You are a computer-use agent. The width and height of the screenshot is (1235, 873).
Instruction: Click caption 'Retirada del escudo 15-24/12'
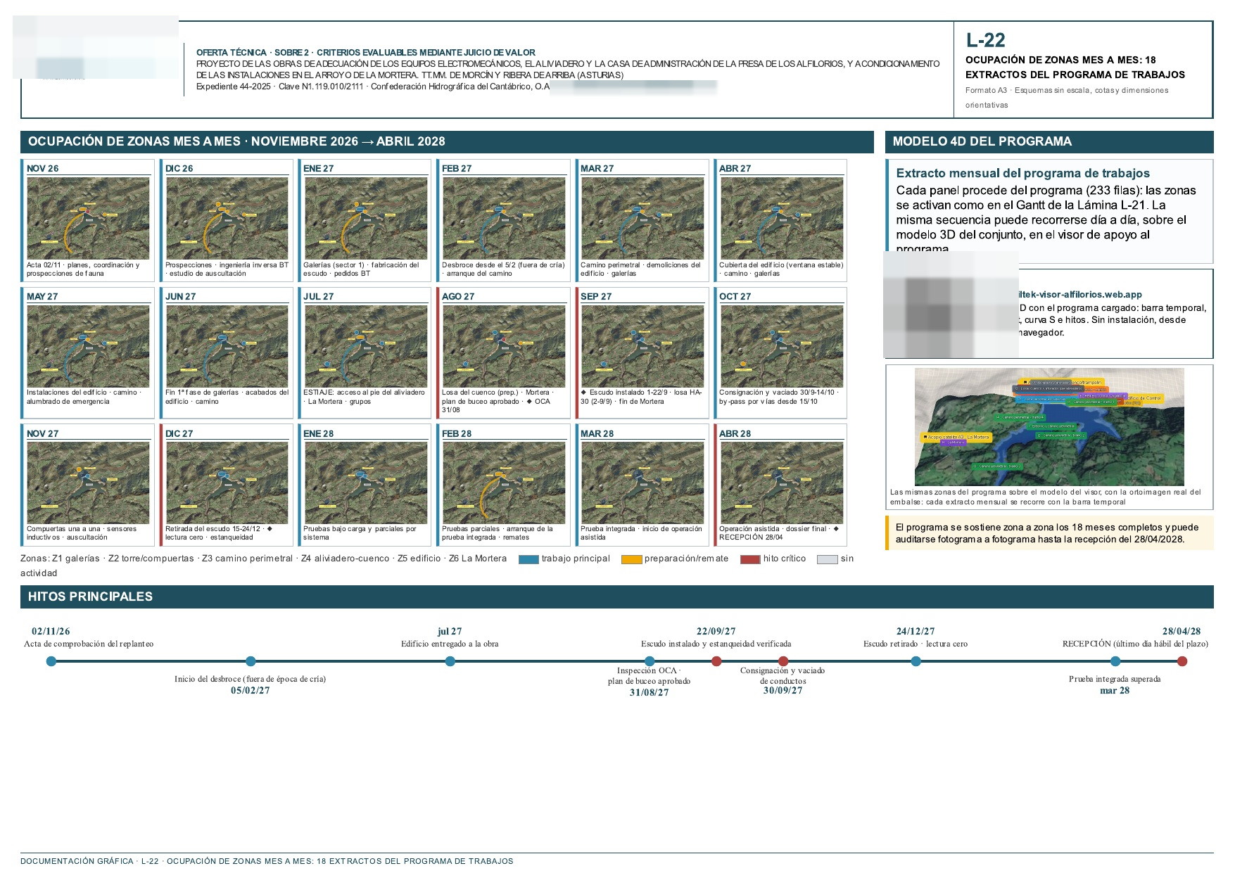(x=219, y=533)
